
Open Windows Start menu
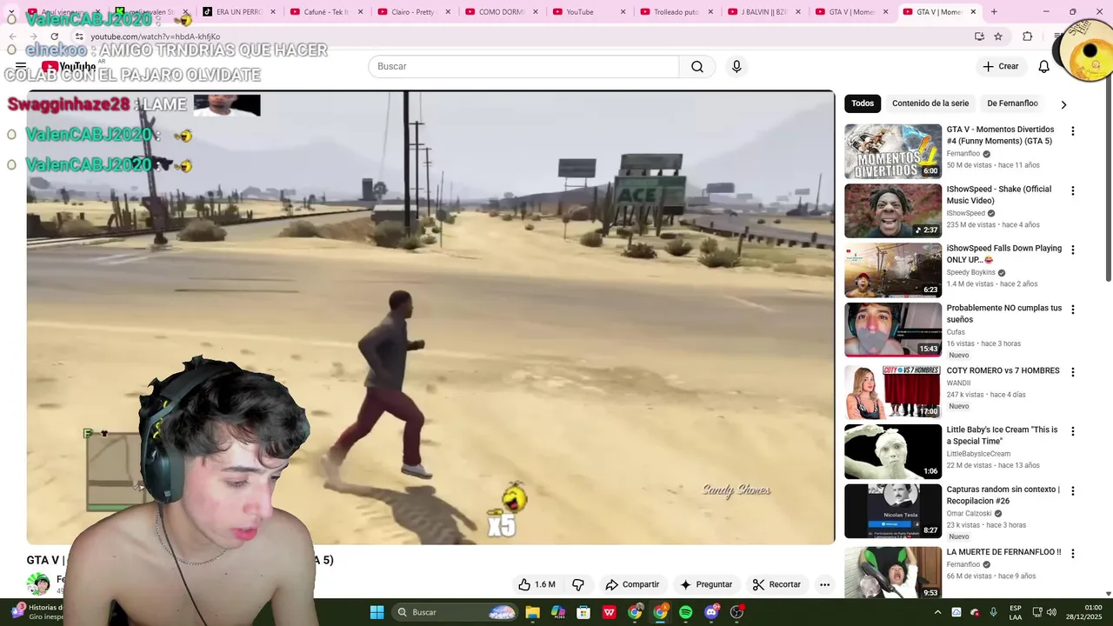(377, 612)
